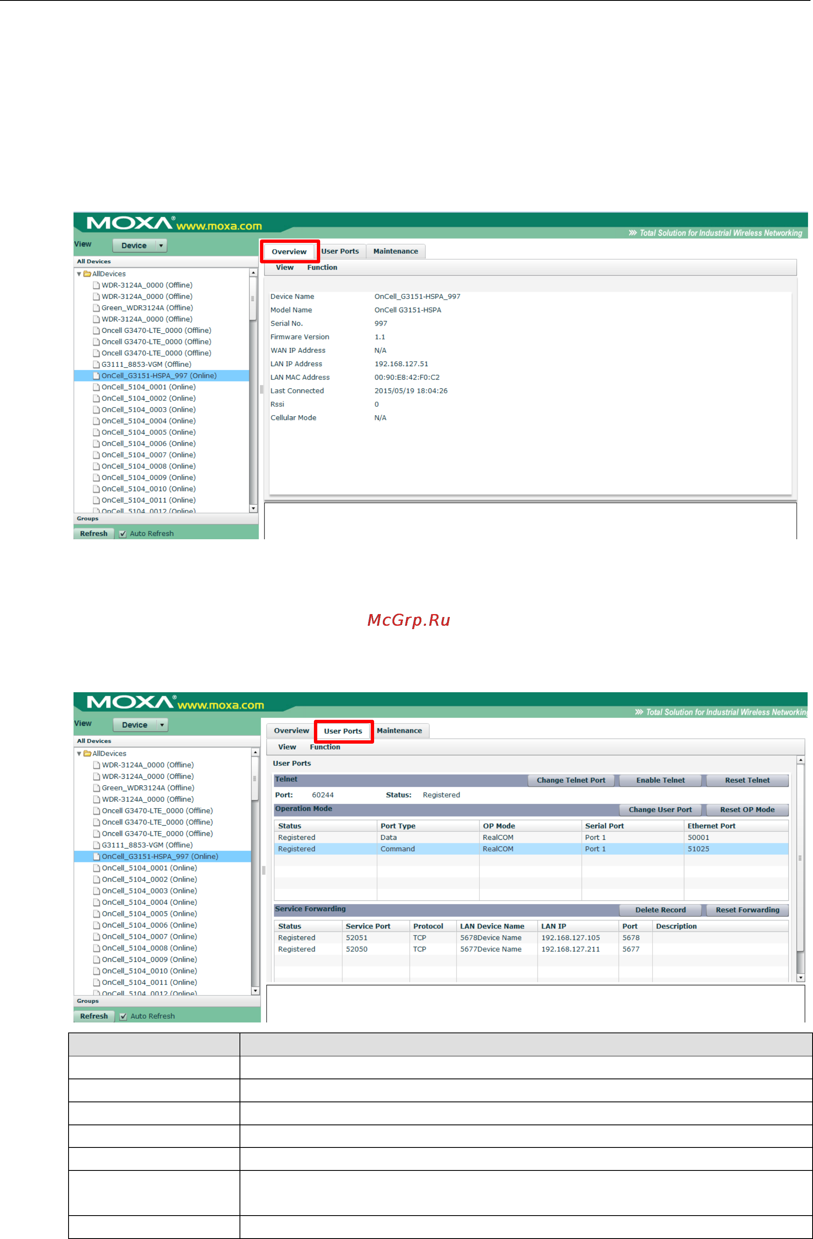Click Delete Record button
813x1239 pixels.
tap(660, 910)
